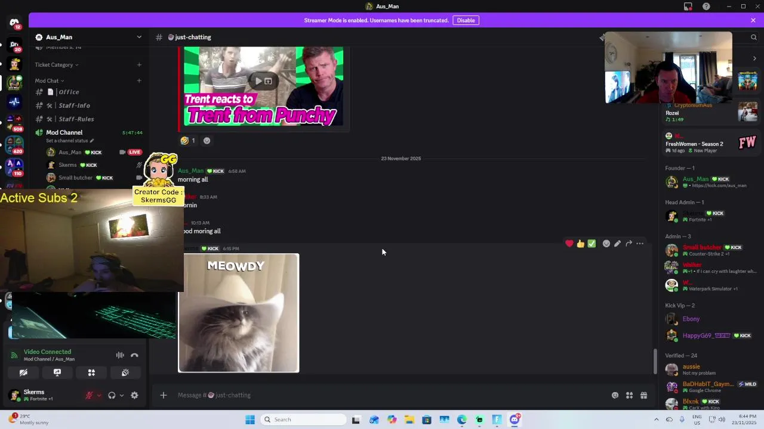Select Mod Channel voice channel
This screenshot has height=429, width=764.
point(64,132)
